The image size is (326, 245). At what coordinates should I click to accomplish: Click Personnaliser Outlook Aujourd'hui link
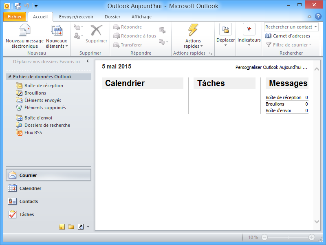coord(271,67)
